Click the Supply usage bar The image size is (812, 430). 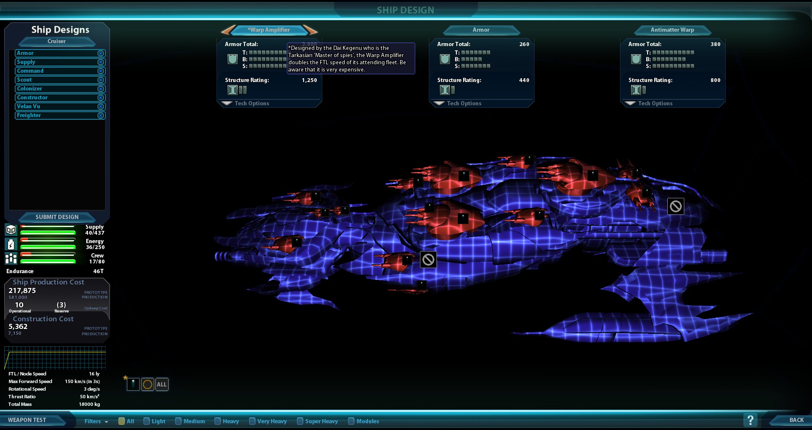(48, 230)
